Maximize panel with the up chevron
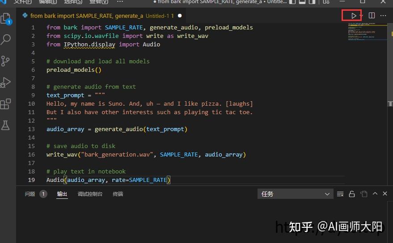The image size is (393, 243). click(375, 194)
